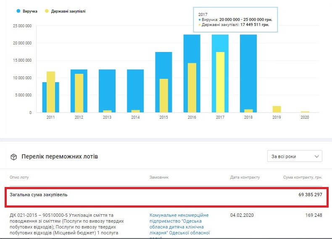Click the dropdown chevron arrow for years

(316, 156)
